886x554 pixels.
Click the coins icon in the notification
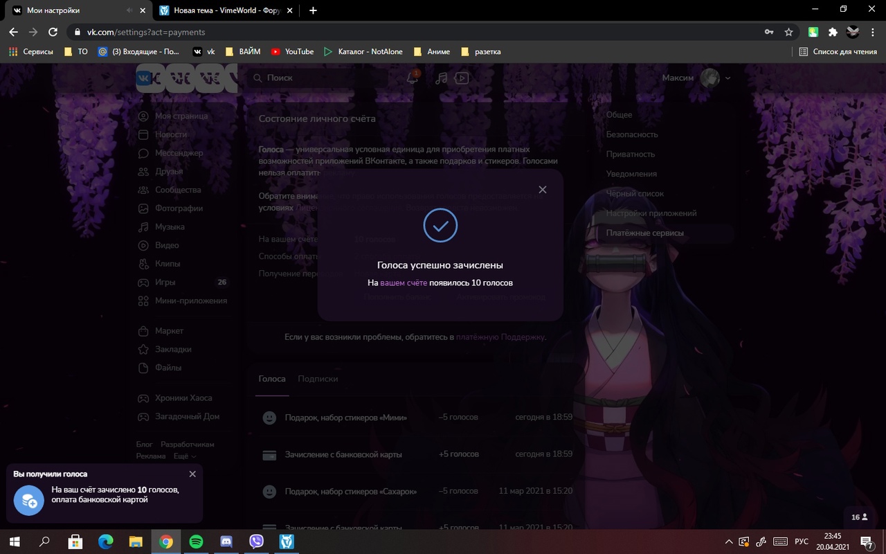click(x=28, y=500)
